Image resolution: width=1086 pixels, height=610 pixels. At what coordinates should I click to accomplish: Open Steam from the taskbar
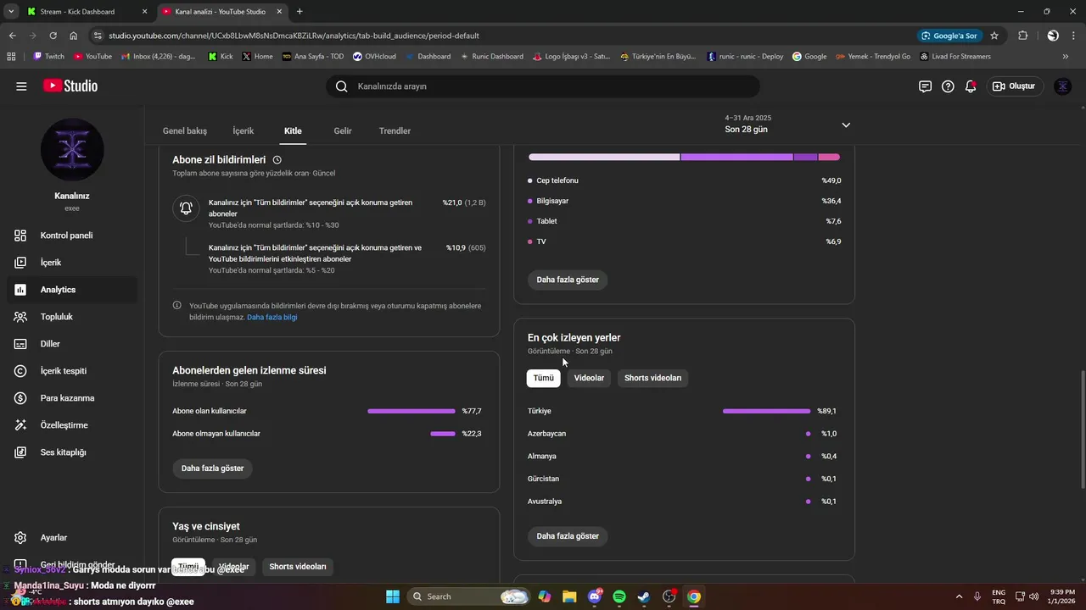pos(644,596)
